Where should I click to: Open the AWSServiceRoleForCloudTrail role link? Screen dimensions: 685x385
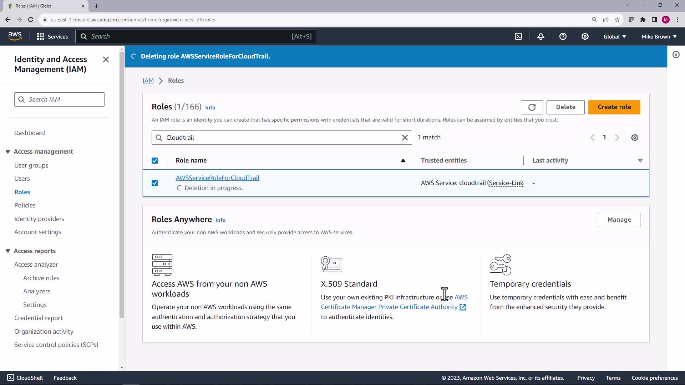point(217,178)
